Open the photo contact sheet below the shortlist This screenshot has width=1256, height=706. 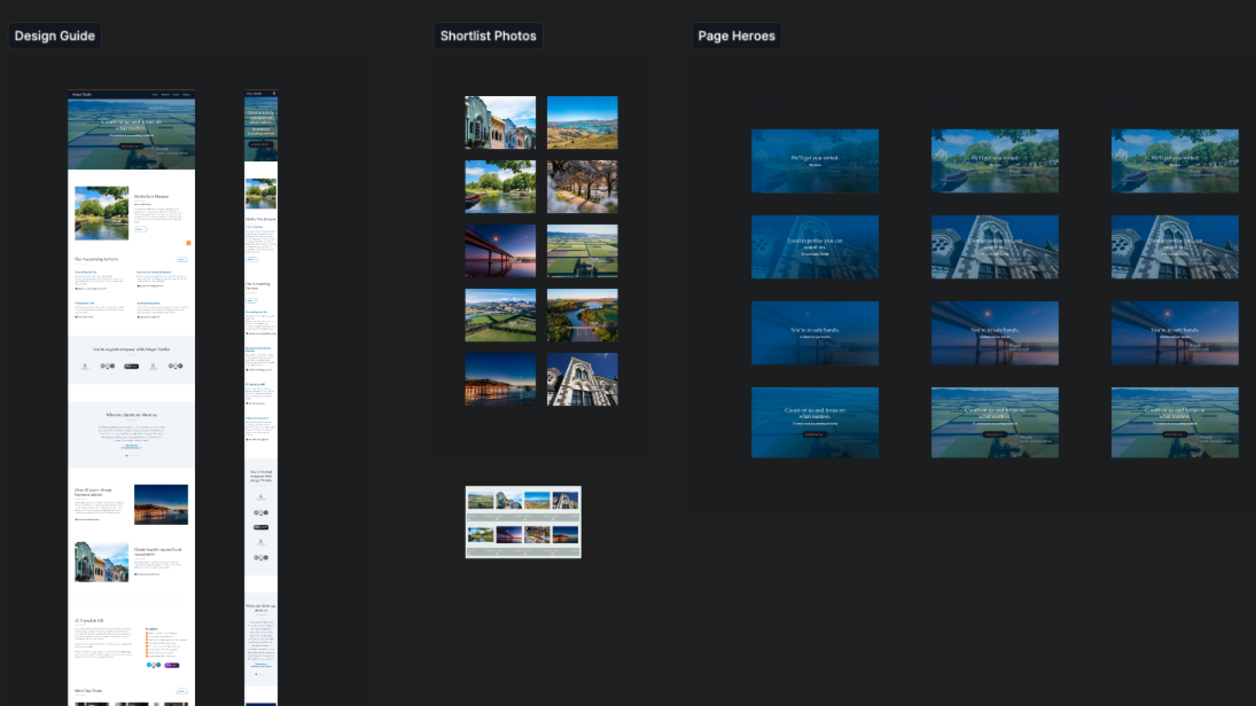point(523,522)
